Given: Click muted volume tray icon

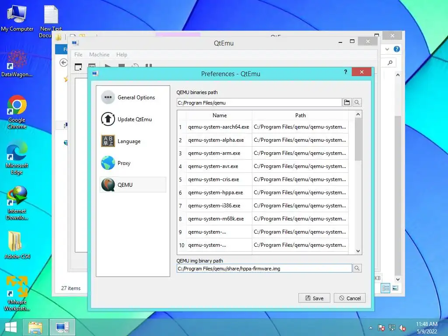Looking at the screenshot, I should click(402, 328).
